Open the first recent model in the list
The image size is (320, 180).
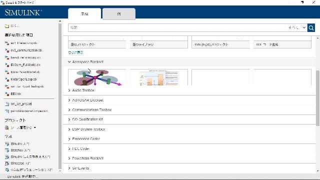(24, 43)
